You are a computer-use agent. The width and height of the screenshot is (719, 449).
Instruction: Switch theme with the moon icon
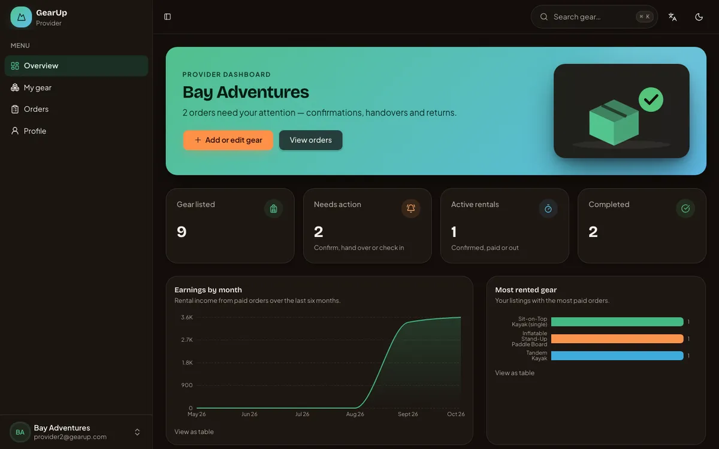(699, 17)
